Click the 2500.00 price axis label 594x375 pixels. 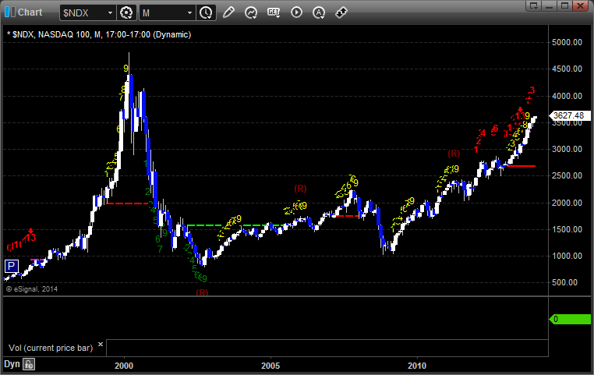tap(567, 175)
